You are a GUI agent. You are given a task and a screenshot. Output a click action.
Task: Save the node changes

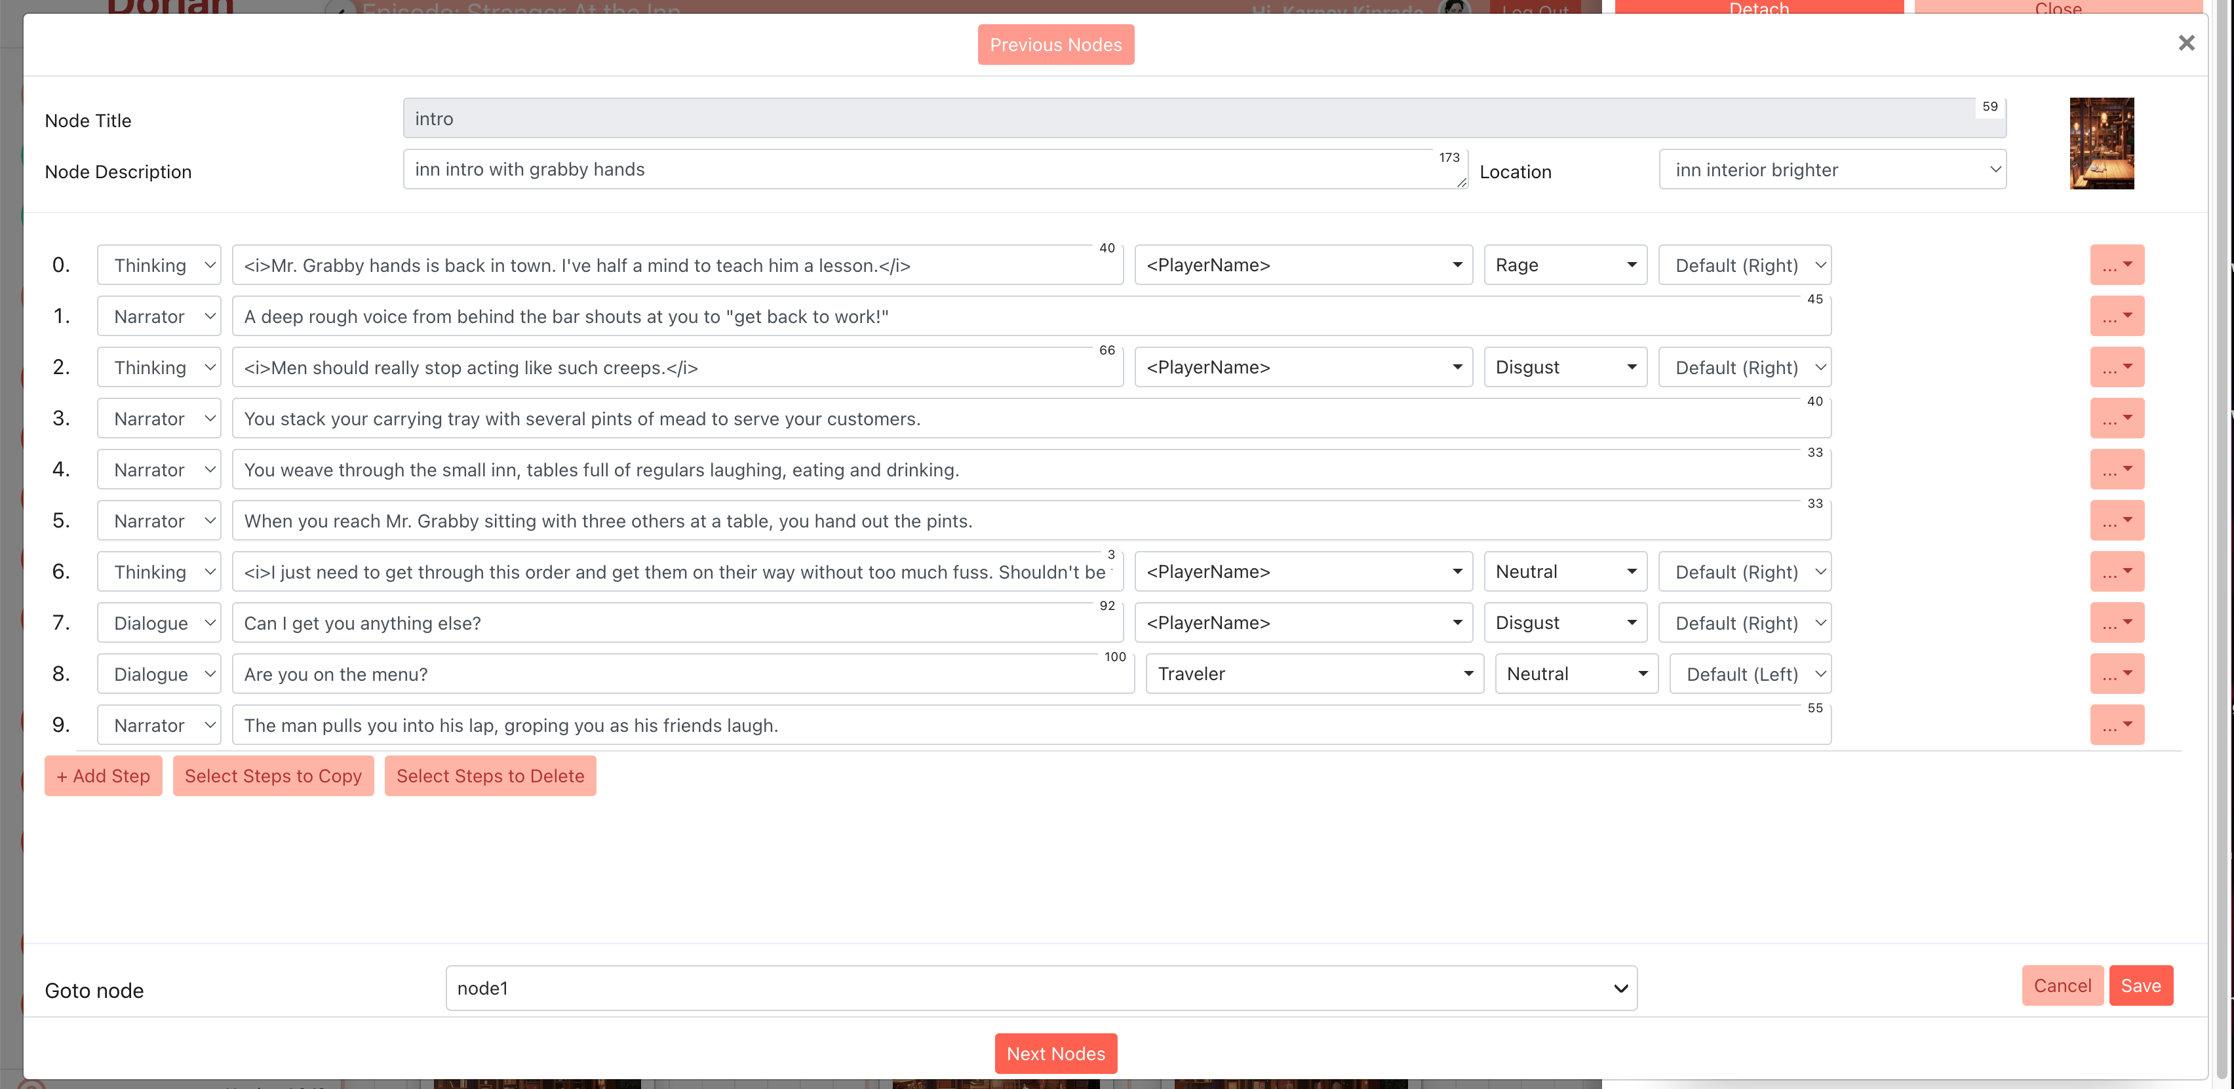click(2140, 986)
